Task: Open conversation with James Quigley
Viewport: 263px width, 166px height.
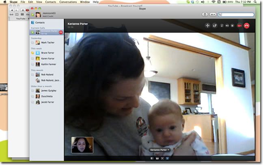Action: click(x=47, y=90)
